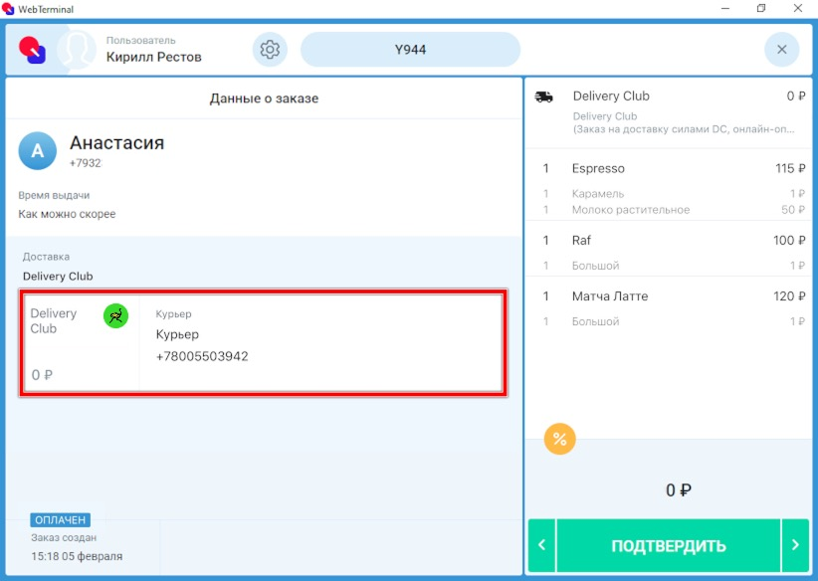The height and width of the screenshot is (581, 818).
Task: Minimize the WebTerminal window
Action: [x=725, y=8]
